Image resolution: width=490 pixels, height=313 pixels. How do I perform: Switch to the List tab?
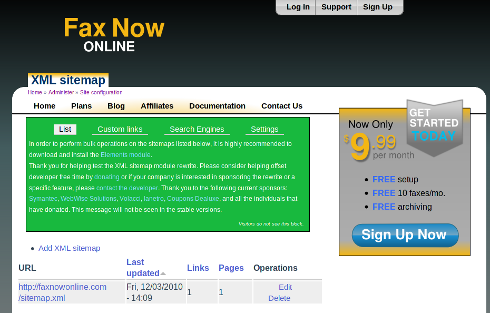[65, 129]
